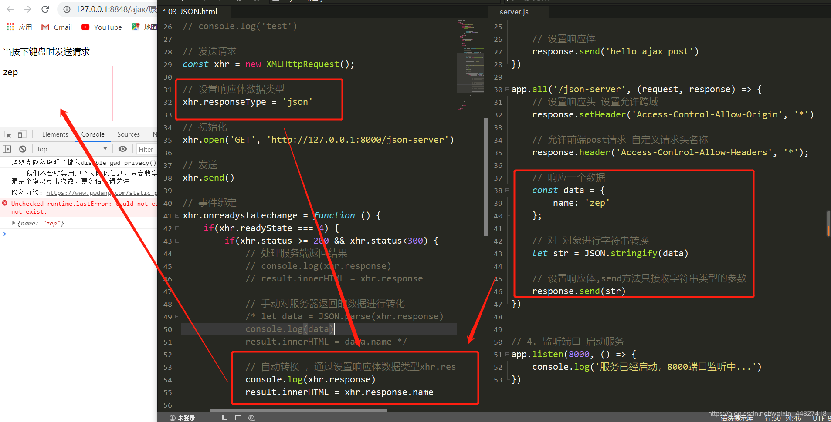Screen dimensions: 831x422
Task: Select the 03-JSON.html editor tab
Action: (x=193, y=12)
